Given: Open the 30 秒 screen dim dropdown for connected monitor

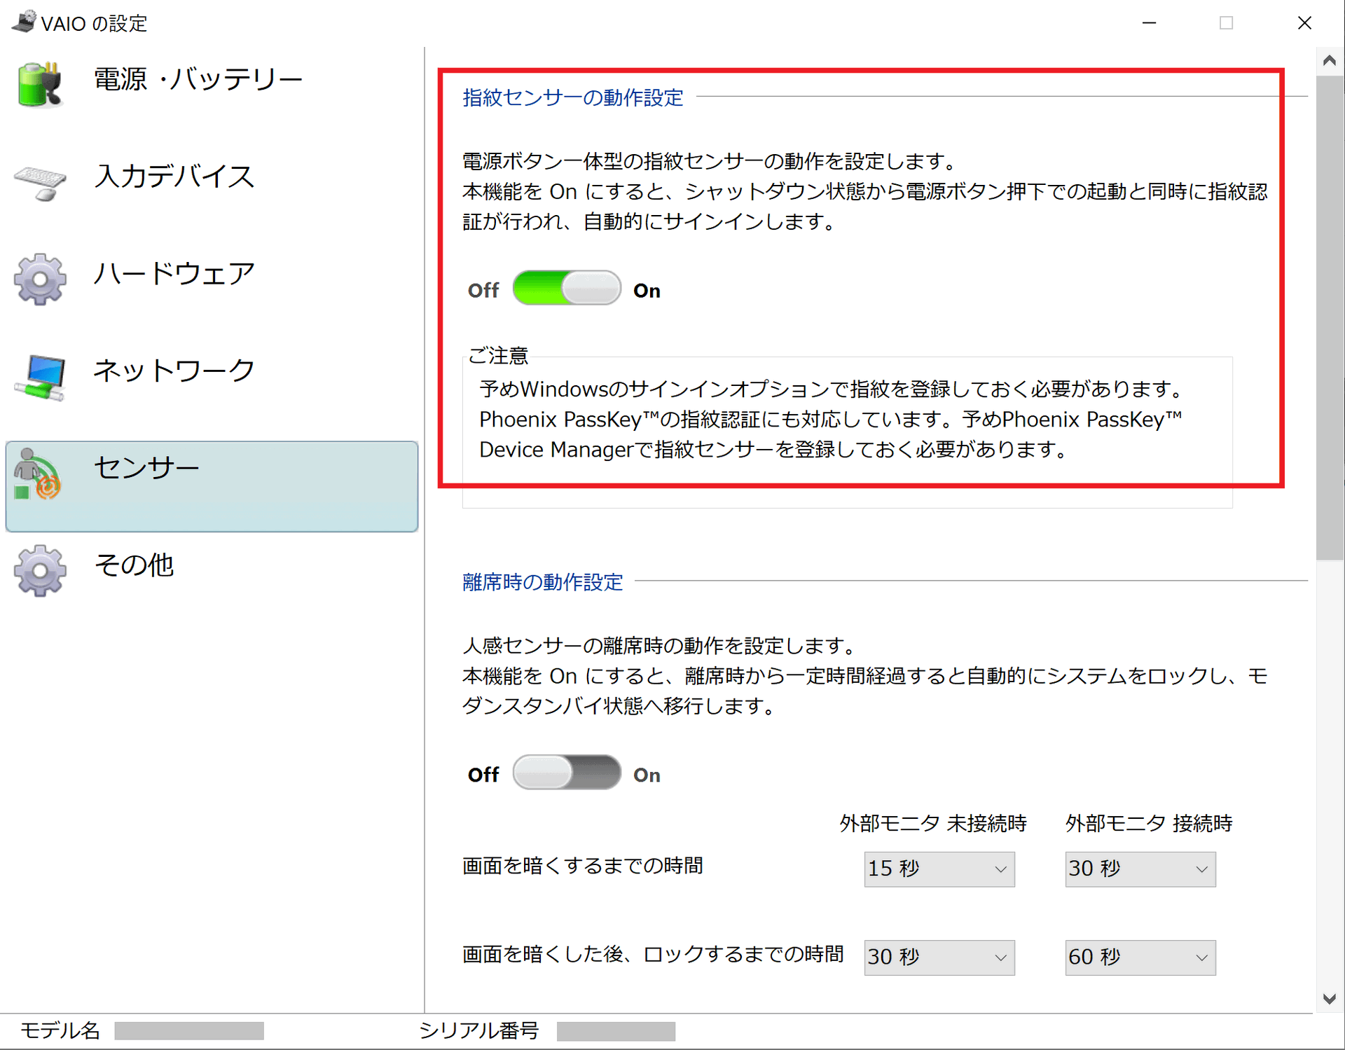Looking at the screenshot, I should [x=1140, y=869].
